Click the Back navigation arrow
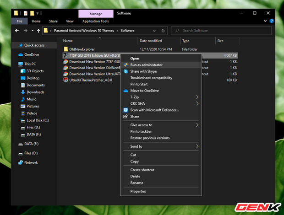The height and width of the screenshot is (215, 284). pos(16,31)
